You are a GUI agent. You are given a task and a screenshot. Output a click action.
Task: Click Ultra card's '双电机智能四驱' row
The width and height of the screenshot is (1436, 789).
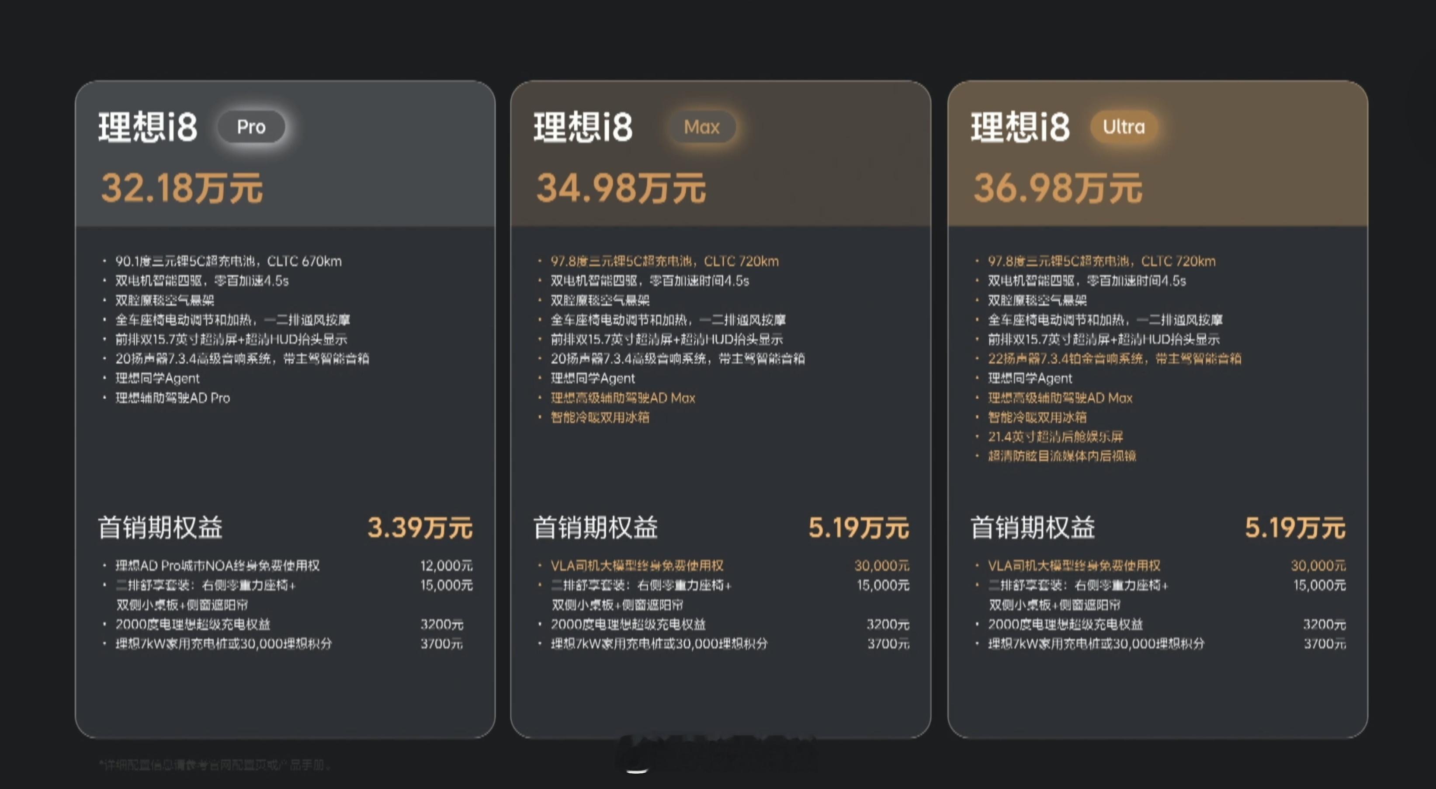1086,281
